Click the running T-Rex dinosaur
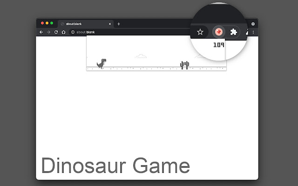The image size is (298, 186). click(x=102, y=64)
